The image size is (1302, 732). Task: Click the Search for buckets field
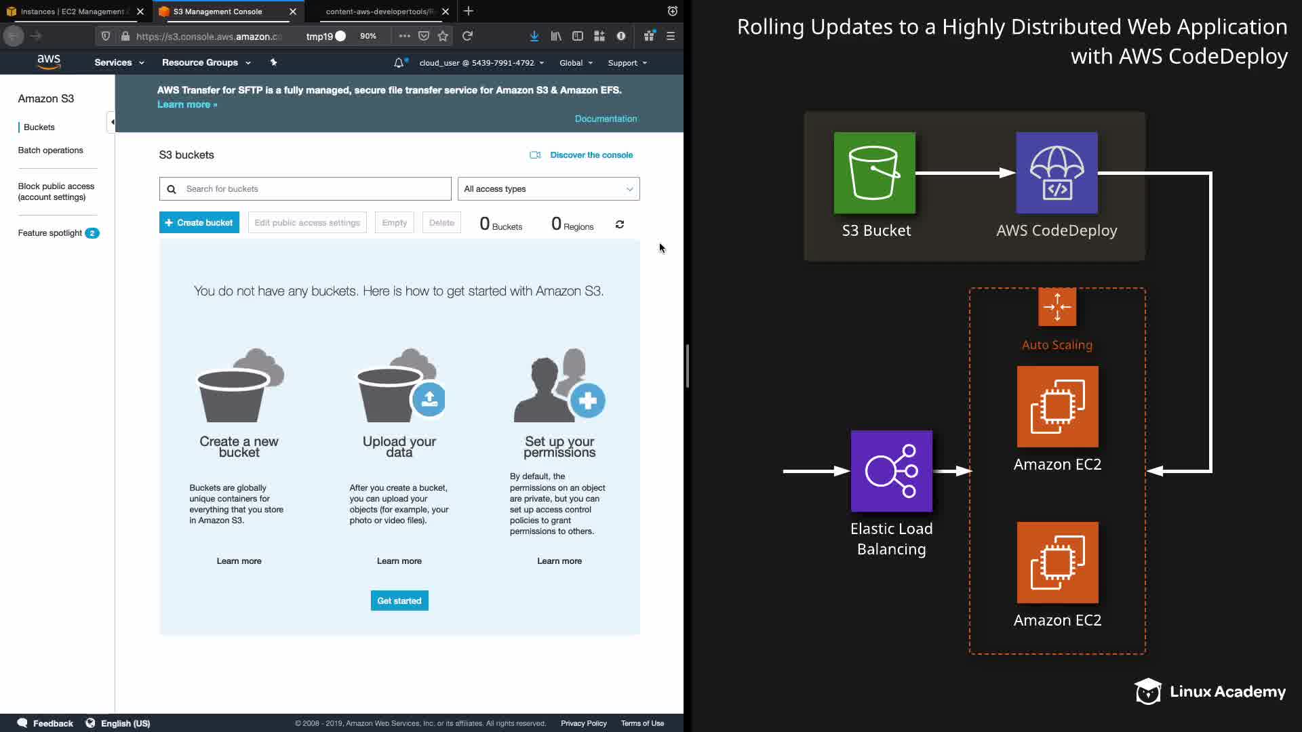tap(305, 189)
